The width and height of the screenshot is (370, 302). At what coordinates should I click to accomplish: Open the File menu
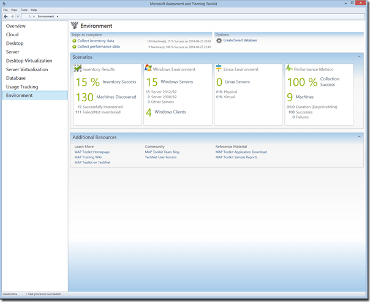click(6, 10)
